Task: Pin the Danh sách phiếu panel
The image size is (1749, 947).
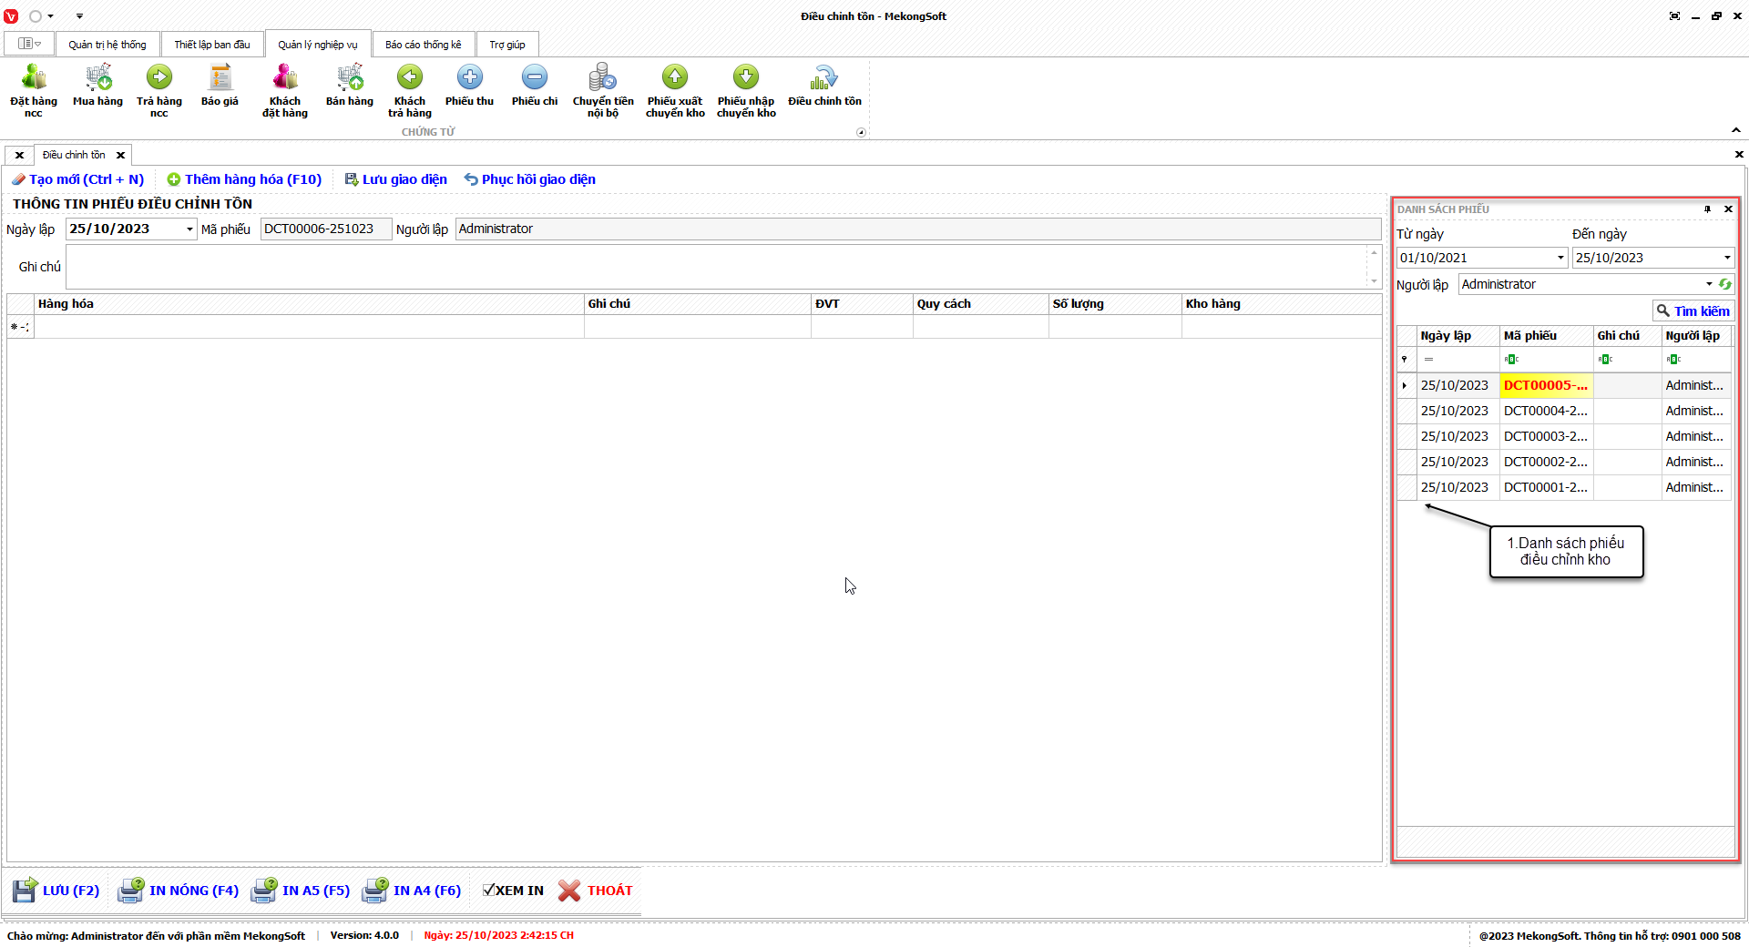Action: (1708, 209)
